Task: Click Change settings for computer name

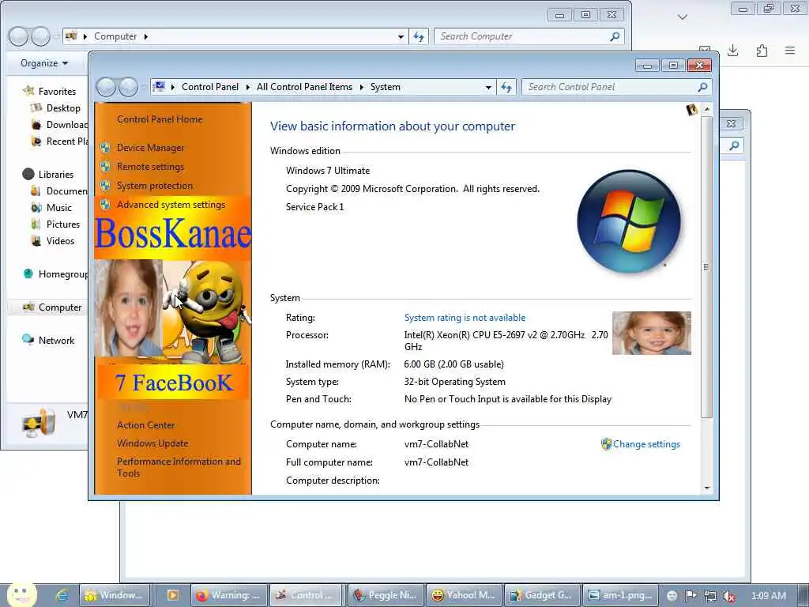Action: point(646,444)
